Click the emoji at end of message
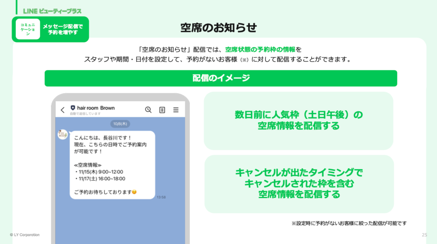This screenshot has width=437, height=244. [134, 192]
